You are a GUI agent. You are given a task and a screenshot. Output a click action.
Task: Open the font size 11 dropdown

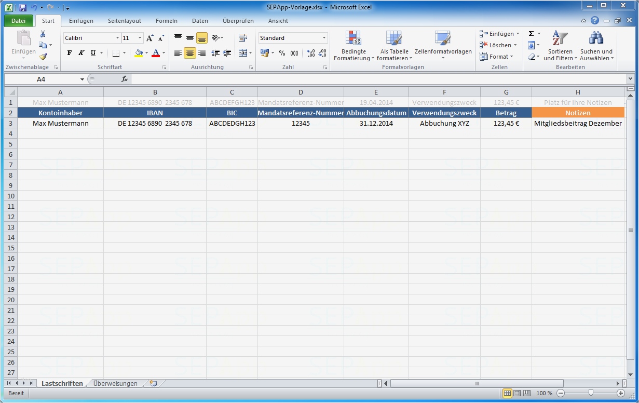[x=140, y=38]
